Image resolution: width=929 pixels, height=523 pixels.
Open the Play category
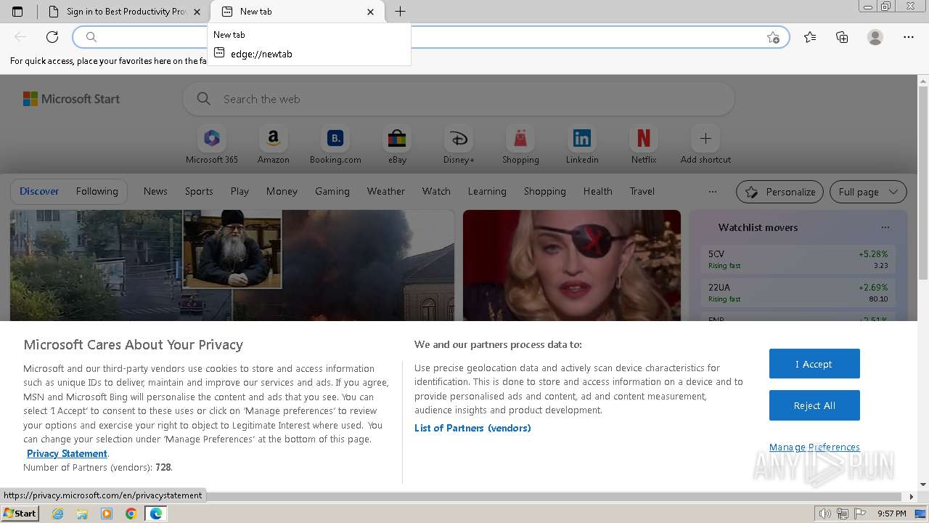pos(240,191)
